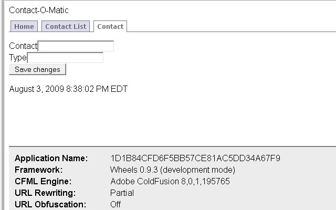Screen dimensions: 336x210
Task: Switch to the Contact List tab
Action: coord(66,26)
